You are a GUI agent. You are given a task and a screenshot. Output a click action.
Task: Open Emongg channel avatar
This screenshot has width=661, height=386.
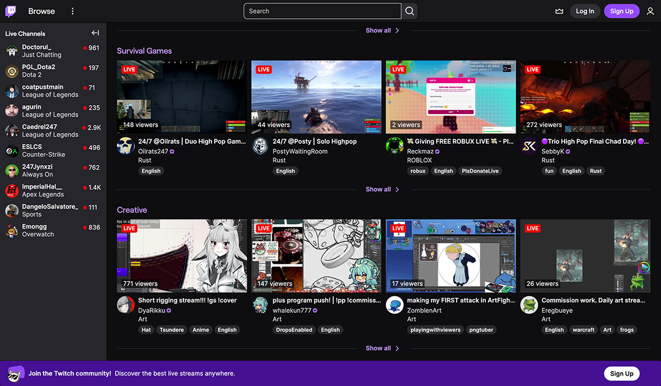[12, 230]
